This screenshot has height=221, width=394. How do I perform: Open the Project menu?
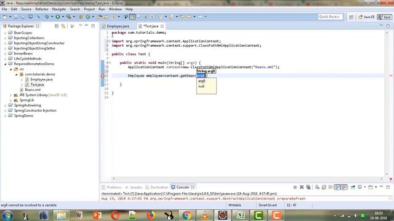click(89, 9)
